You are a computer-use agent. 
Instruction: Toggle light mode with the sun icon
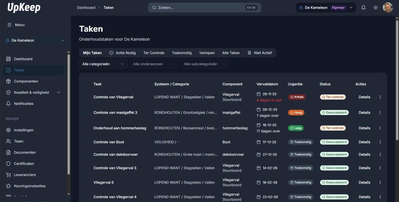pyautogui.click(x=376, y=7)
